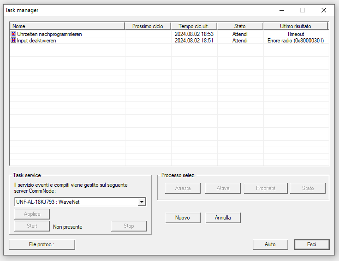
Task: Open the CommNode server dropdown arrow
Action: tap(142, 202)
